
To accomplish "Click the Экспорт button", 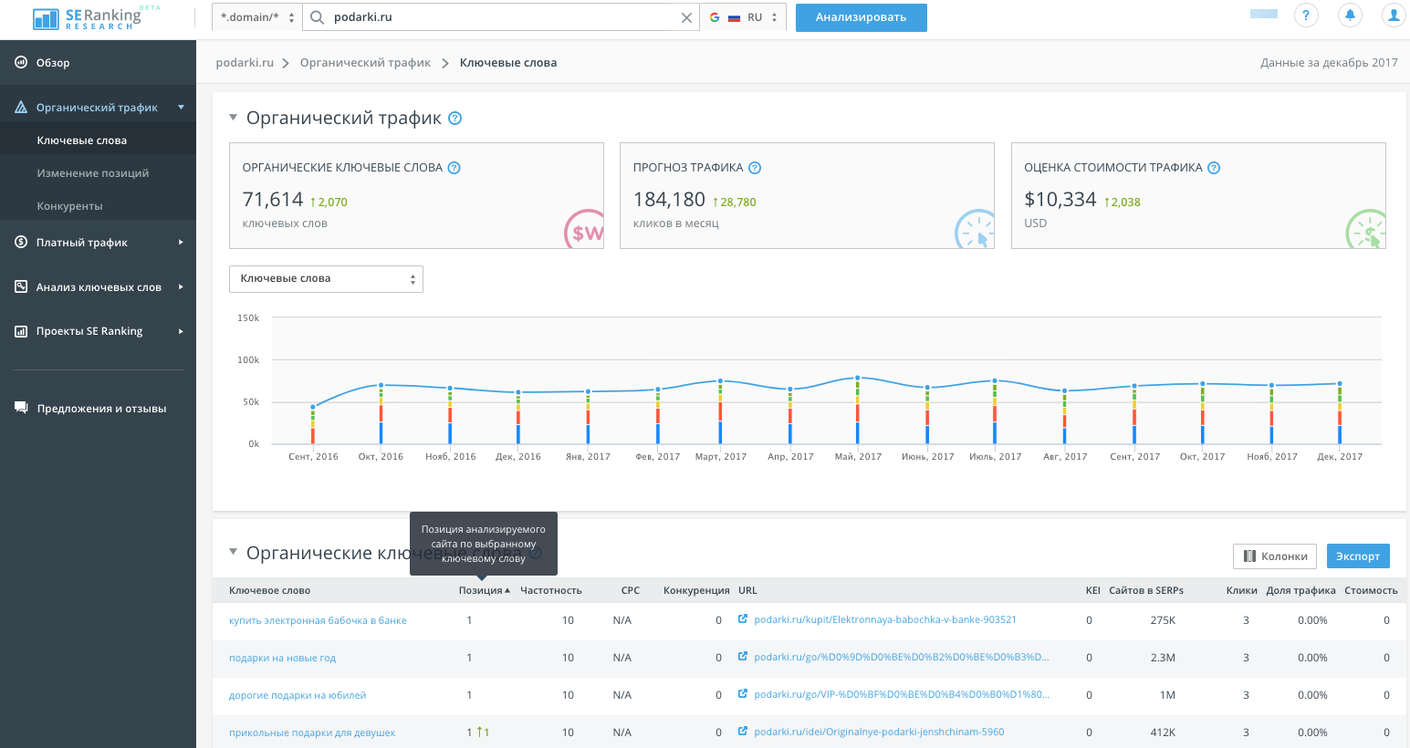I will [1358, 556].
